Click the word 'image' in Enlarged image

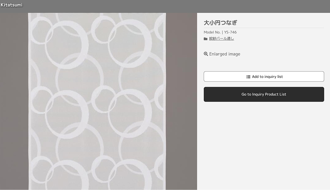pyautogui.click(x=234, y=54)
